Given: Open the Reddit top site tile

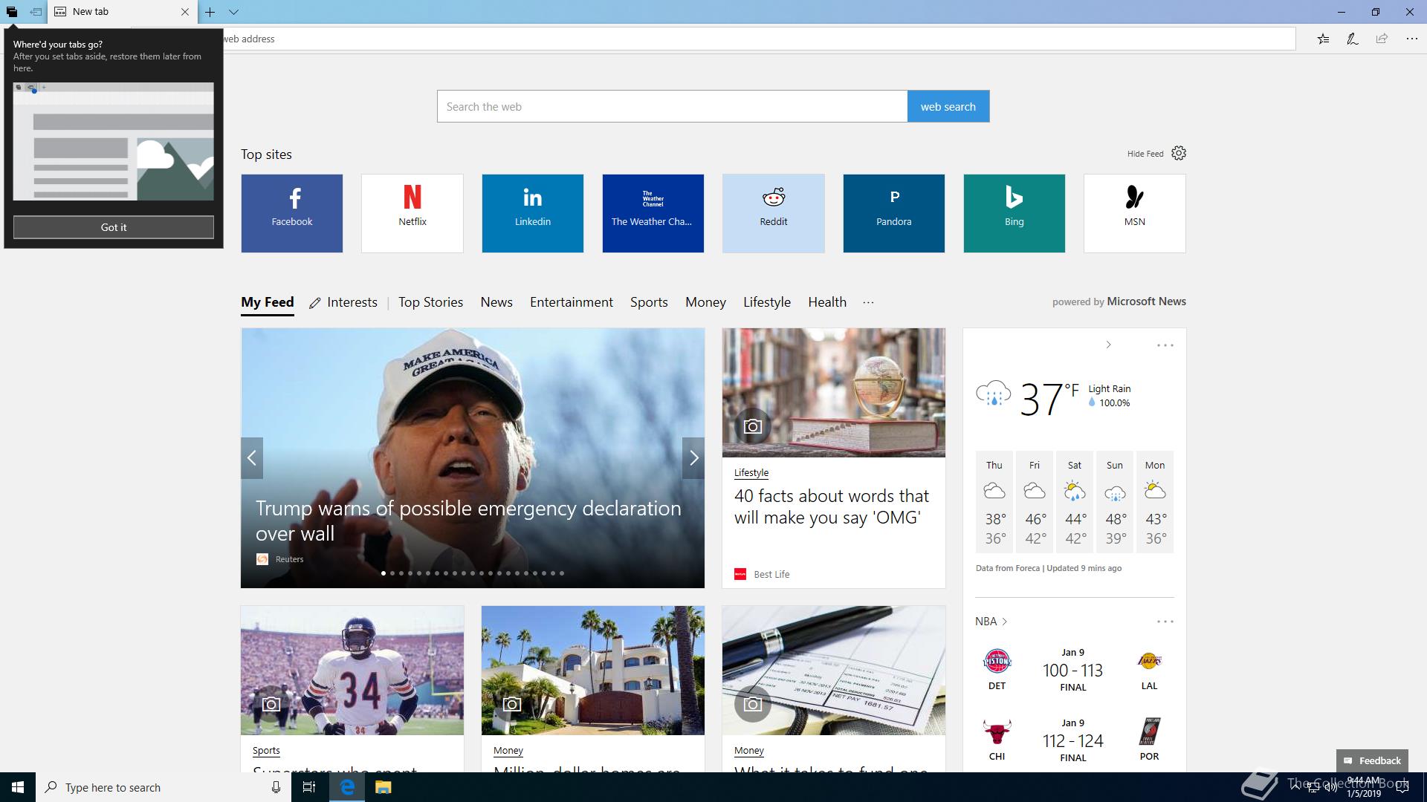Looking at the screenshot, I should [774, 213].
